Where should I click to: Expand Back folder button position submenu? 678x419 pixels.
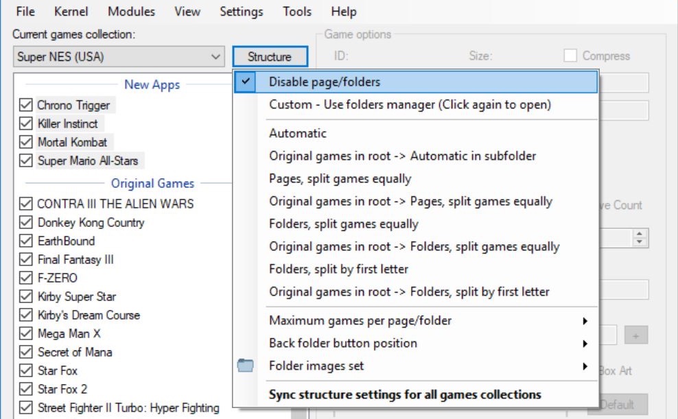416,343
